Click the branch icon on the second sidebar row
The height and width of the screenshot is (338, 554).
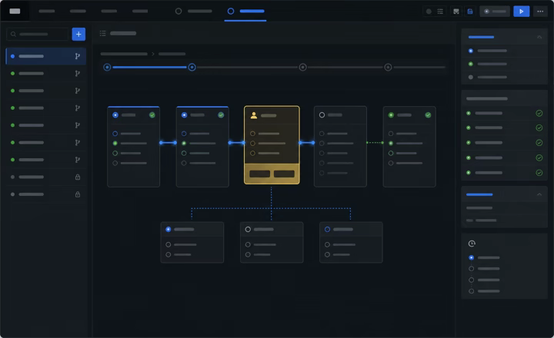[78, 74]
